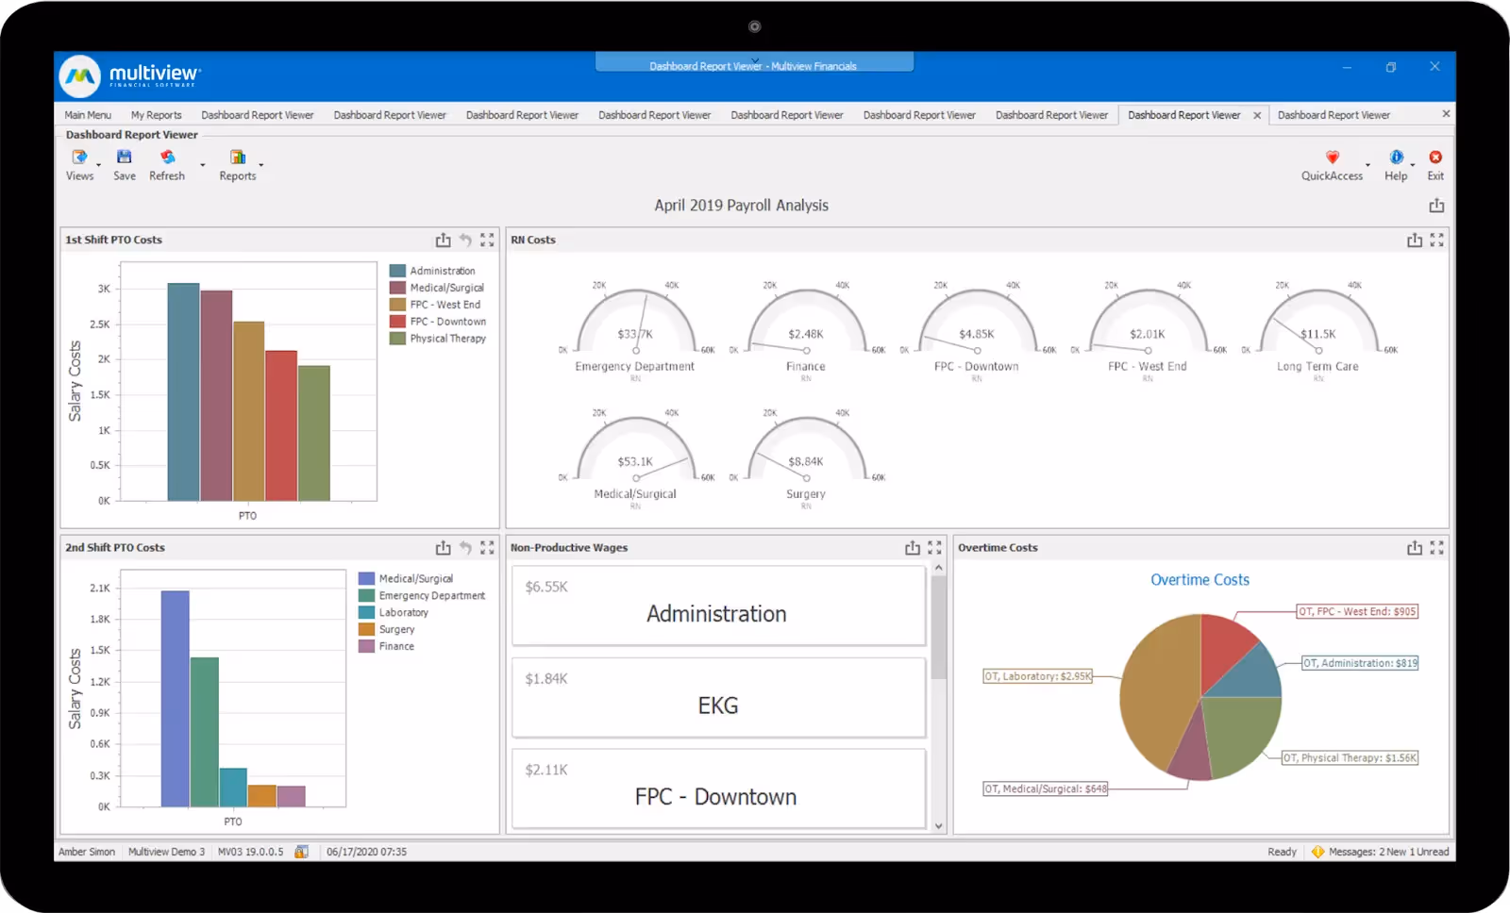Image resolution: width=1510 pixels, height=913 pixels.
Task: Click the Save dashboard icon
Action: (124, 157)
